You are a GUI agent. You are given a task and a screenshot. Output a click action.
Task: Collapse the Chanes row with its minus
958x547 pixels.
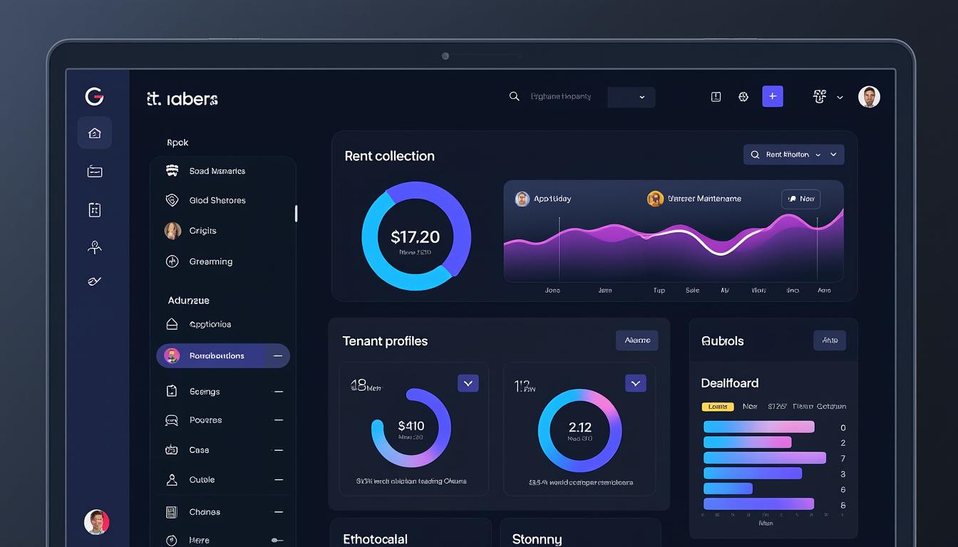[x=279, y=512]
